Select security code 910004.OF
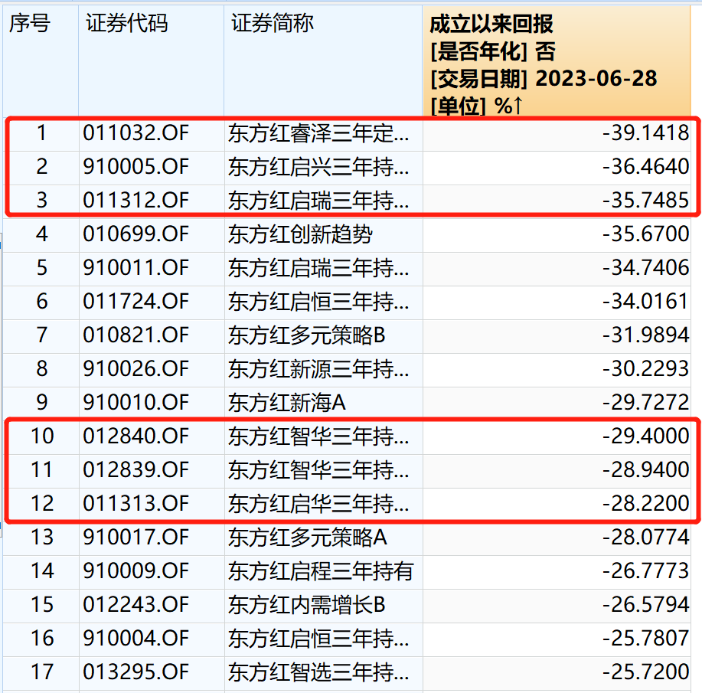Image resolution: width=702 pixels, height=693 pixels. [x=136, y=639]
